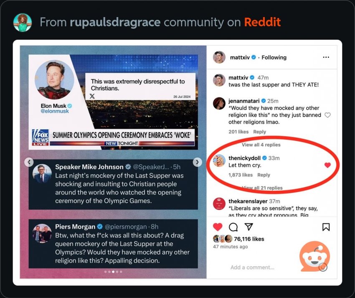355x298 pixels.
Task: Go to previous carousel image arrow
Action: tap(29, 162)
